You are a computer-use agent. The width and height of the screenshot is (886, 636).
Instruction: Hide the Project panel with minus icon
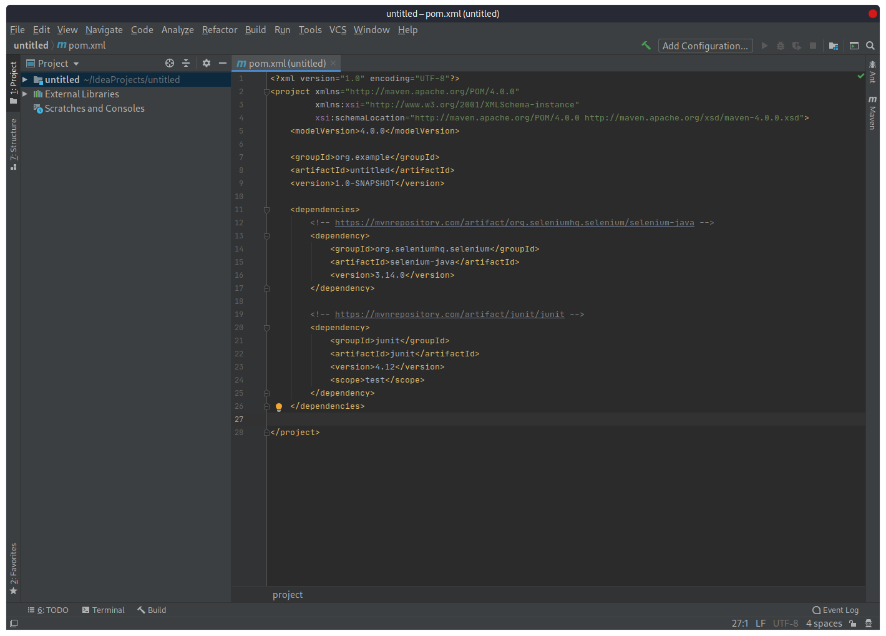[x=223, y=63]
